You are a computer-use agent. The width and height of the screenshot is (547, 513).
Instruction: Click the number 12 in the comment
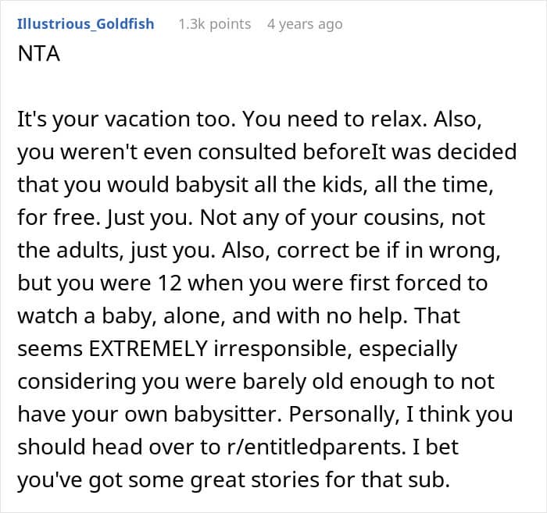point(170,283)
